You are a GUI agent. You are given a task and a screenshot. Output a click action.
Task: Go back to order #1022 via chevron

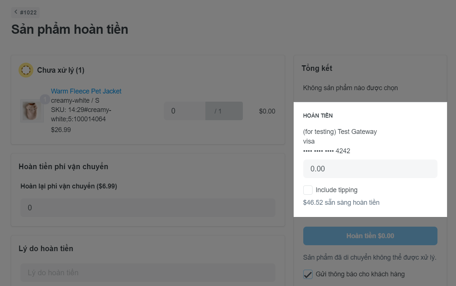(16, 12)
